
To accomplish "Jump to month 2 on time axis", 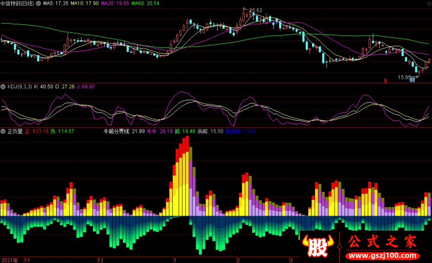I will [x=238, y=260].
